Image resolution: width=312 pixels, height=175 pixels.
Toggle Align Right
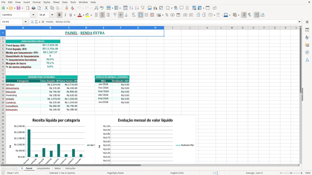[x=108, y=15]
